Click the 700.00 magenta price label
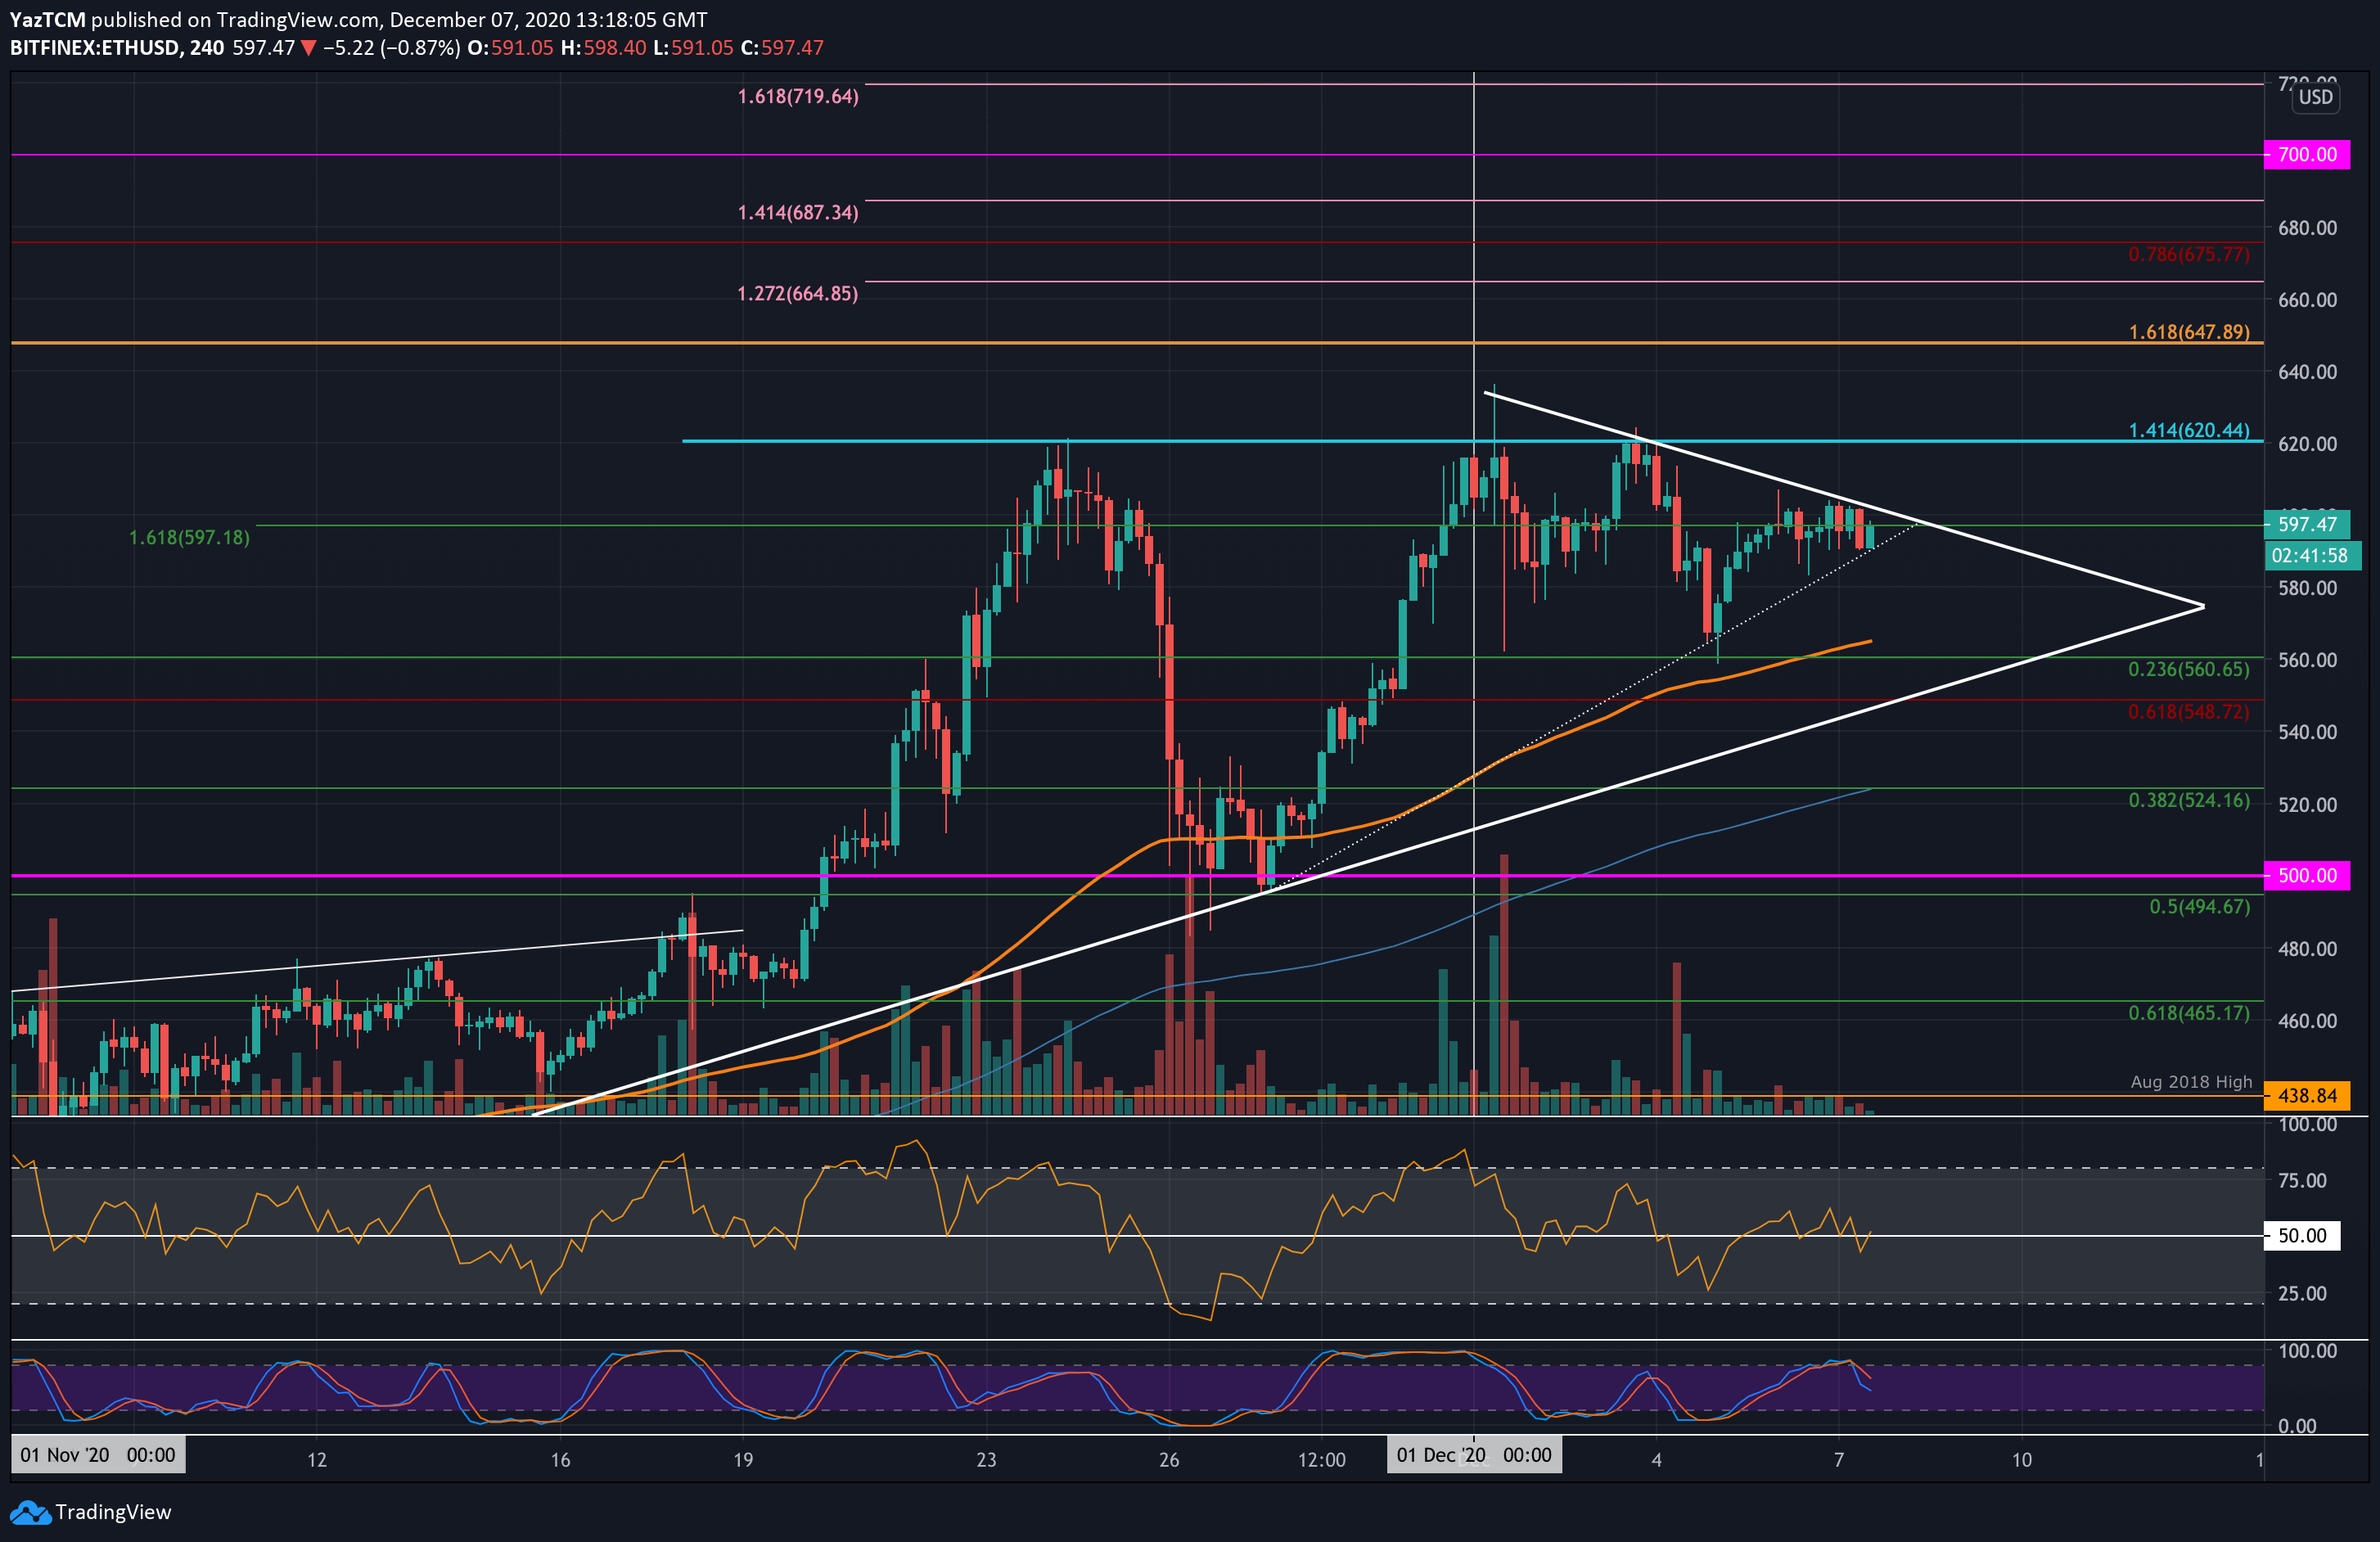Screen dimensions: 2380x1542 pos(2306,155)
